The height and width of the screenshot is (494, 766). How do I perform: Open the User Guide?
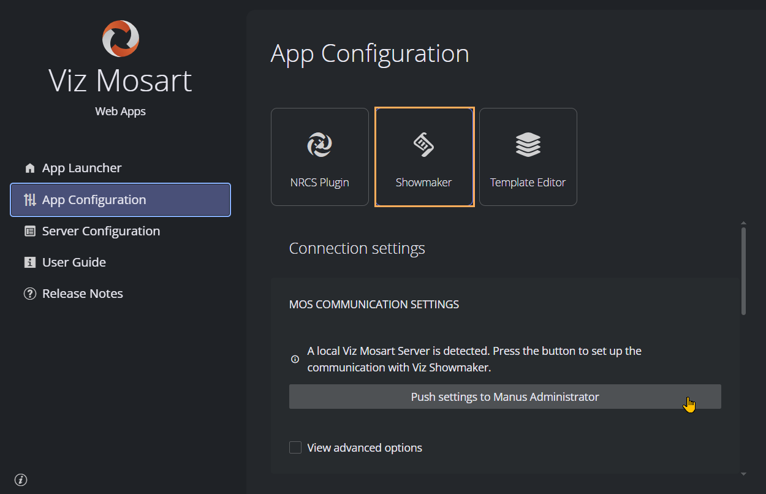[x=120, y=262]
